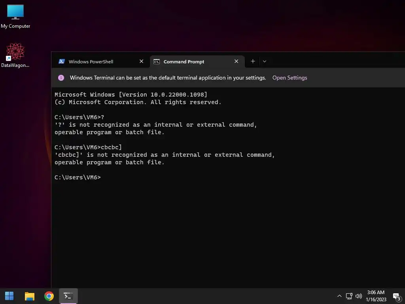Viewport: 405px width, 304px height.
Task: Click the Windows Terminal taskbar icon
Action: point(68,296)
